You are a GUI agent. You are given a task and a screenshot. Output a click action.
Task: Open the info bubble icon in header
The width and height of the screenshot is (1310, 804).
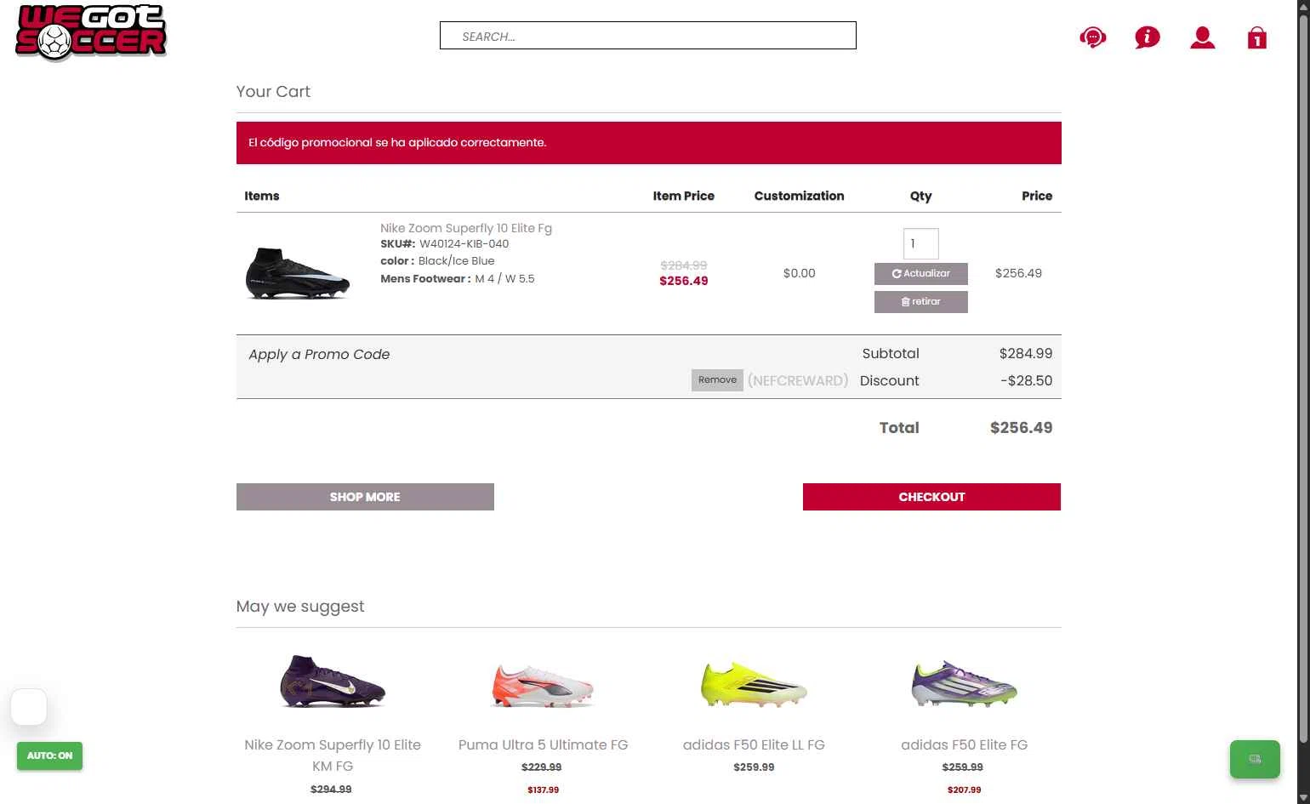(1147, 37)
